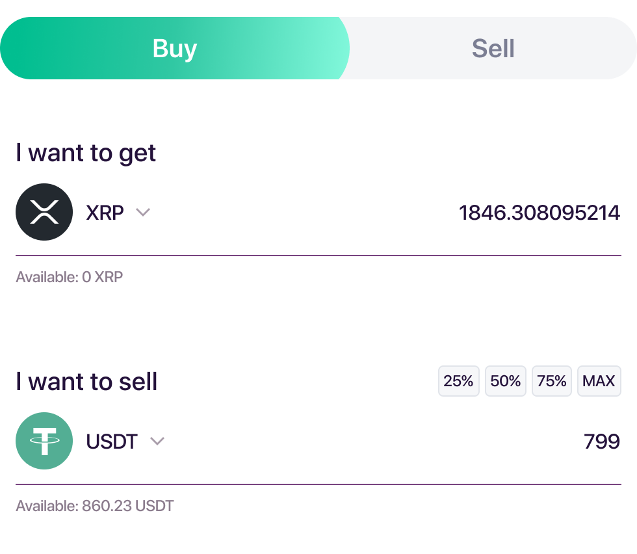Click the Available: 860.23 USDT balance text
637x554 pixels.
(x=95, y=506)
